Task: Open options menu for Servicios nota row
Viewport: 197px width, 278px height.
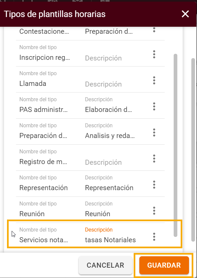Action: tap(154, 237)
